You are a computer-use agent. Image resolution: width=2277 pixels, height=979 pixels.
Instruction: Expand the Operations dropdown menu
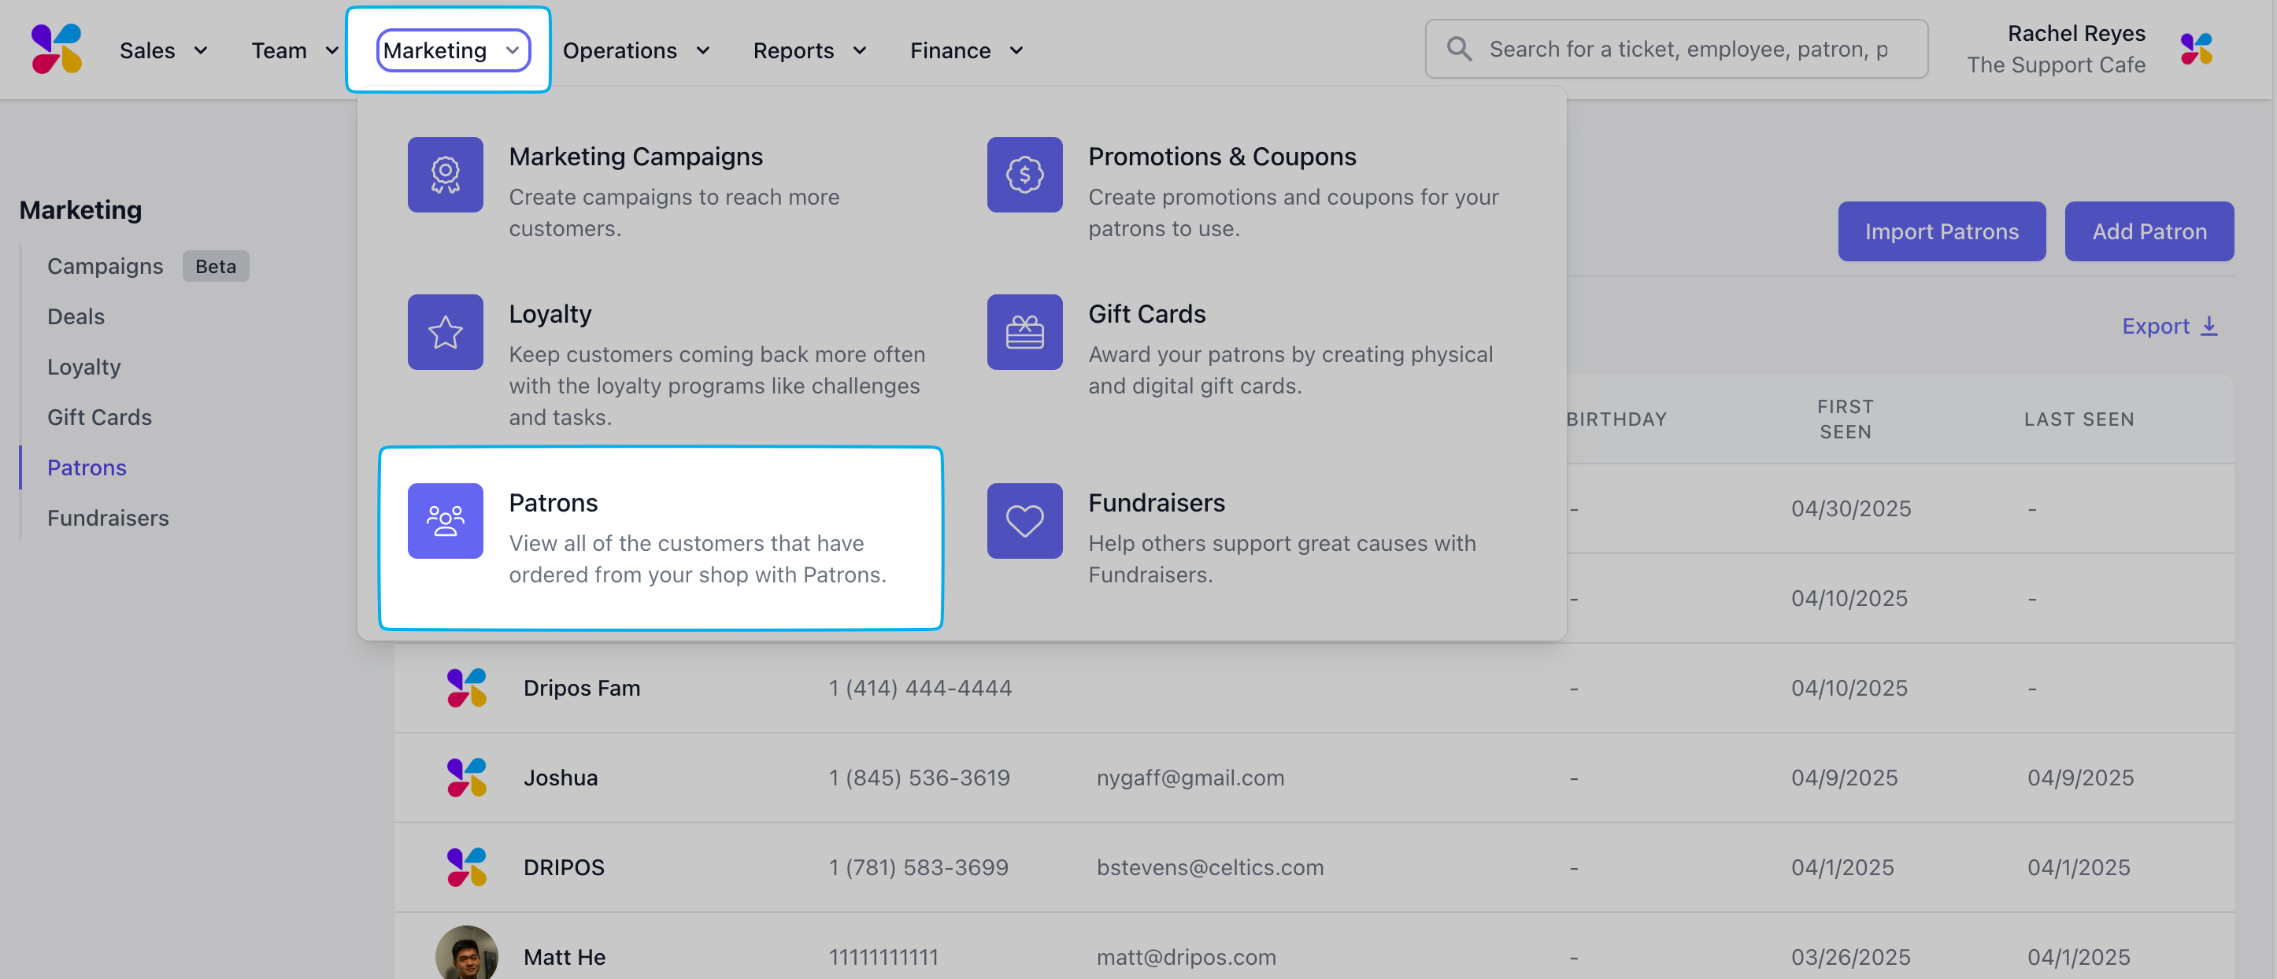click(x=635, y=50)
